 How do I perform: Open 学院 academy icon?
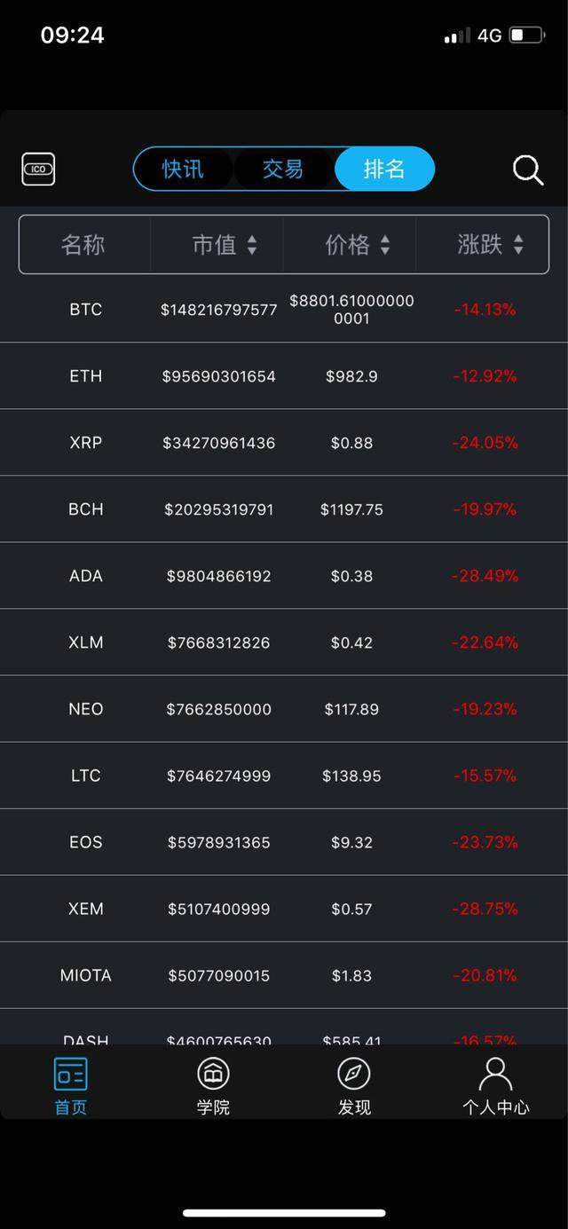pyautogui.click(x=213, y=1074)
